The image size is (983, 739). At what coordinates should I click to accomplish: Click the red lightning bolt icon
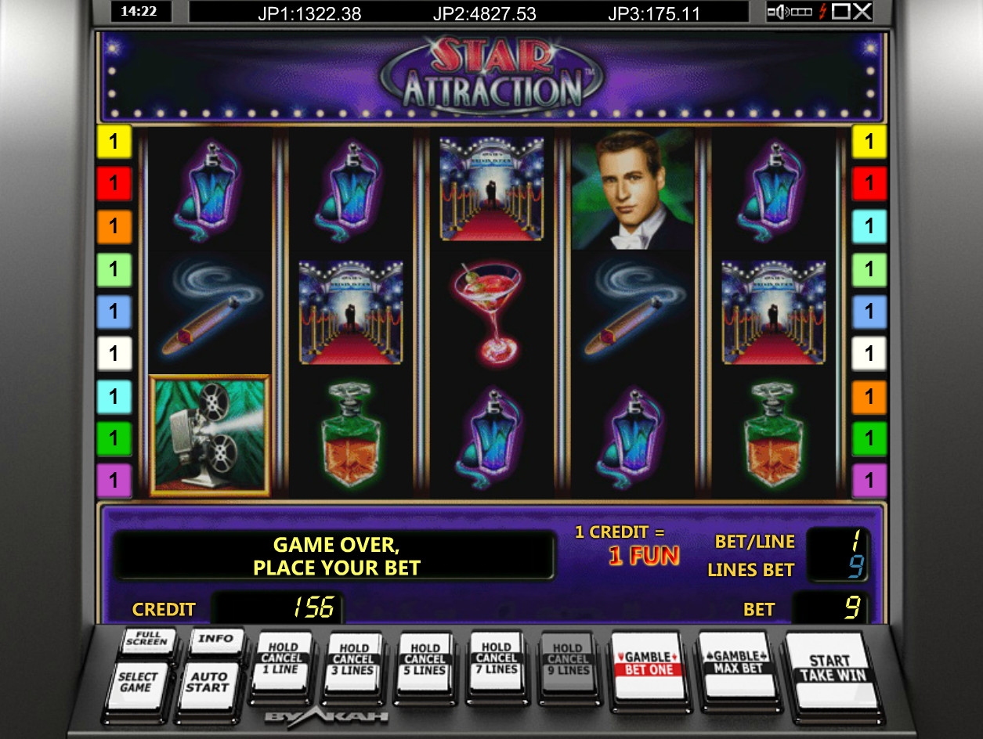point(822,12)
